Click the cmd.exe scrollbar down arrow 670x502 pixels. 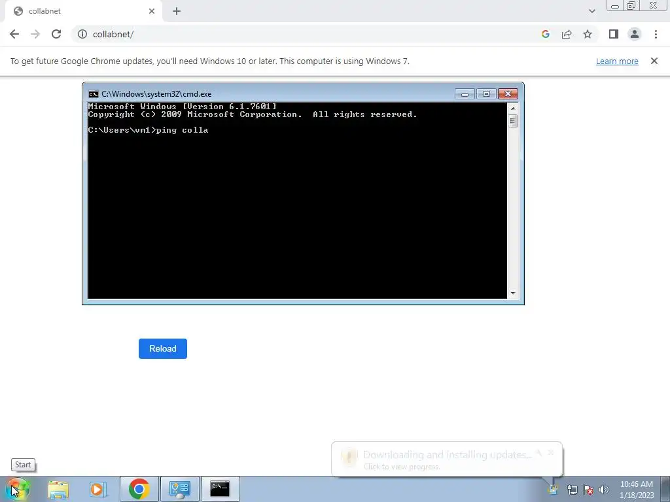pyautogui.click(x=513, y=293)
